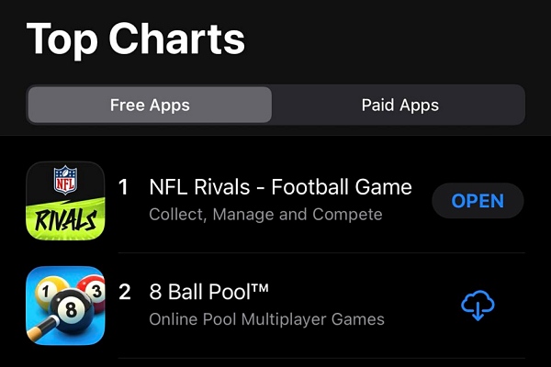Click the 'Online Pool Multiplayer Games' subtitle
Screen dimensions: 551x367
point(266,319)
